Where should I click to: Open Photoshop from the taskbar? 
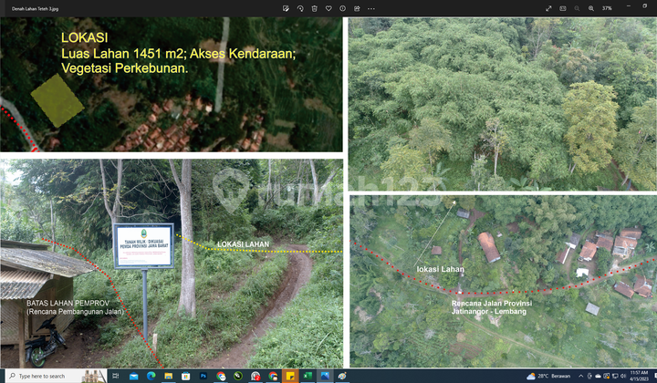pyautogui.click(x=203, y=376)
